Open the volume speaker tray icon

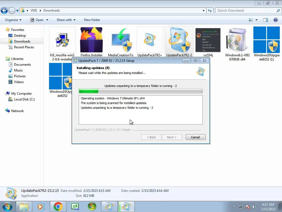tap(254, 207)
